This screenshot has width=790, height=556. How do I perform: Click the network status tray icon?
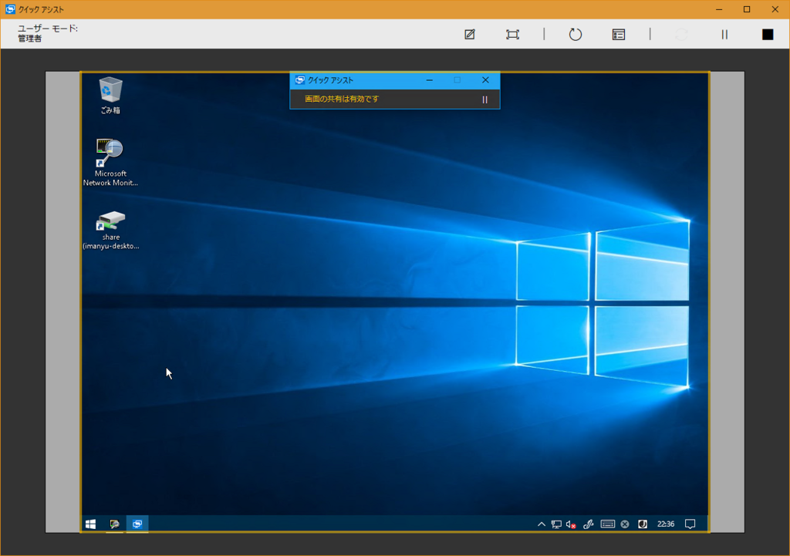coord(556,524)
